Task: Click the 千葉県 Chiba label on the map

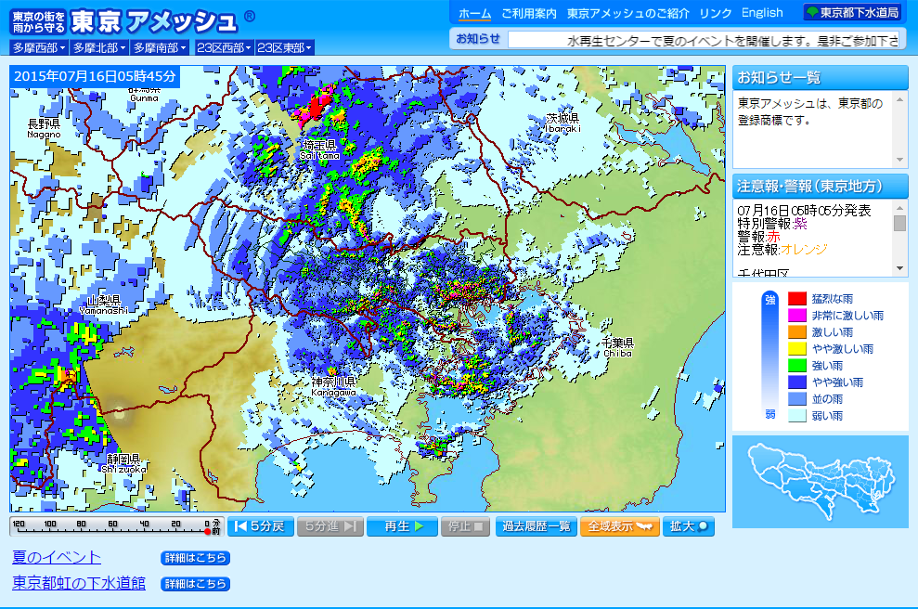Action: (618, 347)
